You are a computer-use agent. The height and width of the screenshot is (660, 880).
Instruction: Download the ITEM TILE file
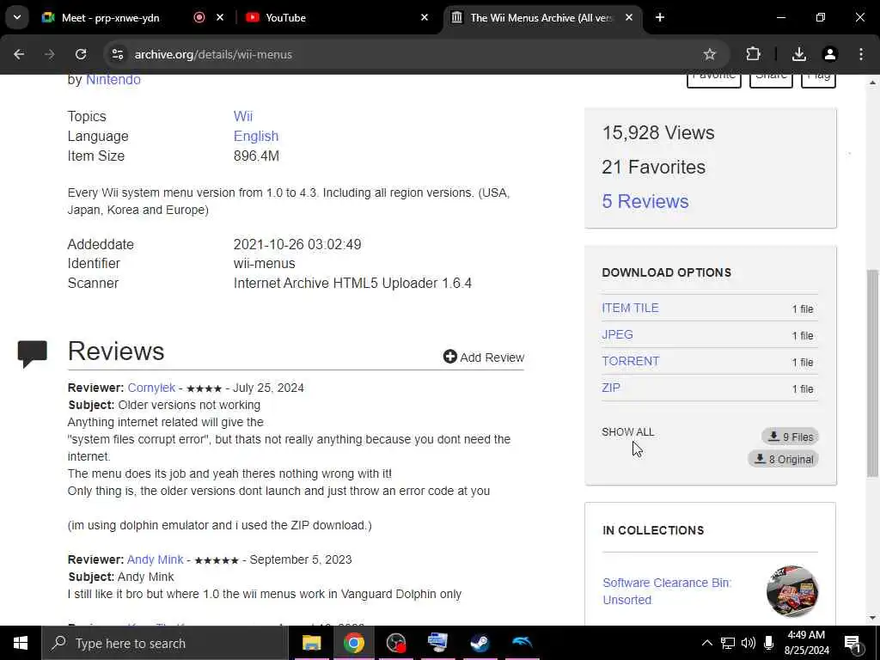630,309
